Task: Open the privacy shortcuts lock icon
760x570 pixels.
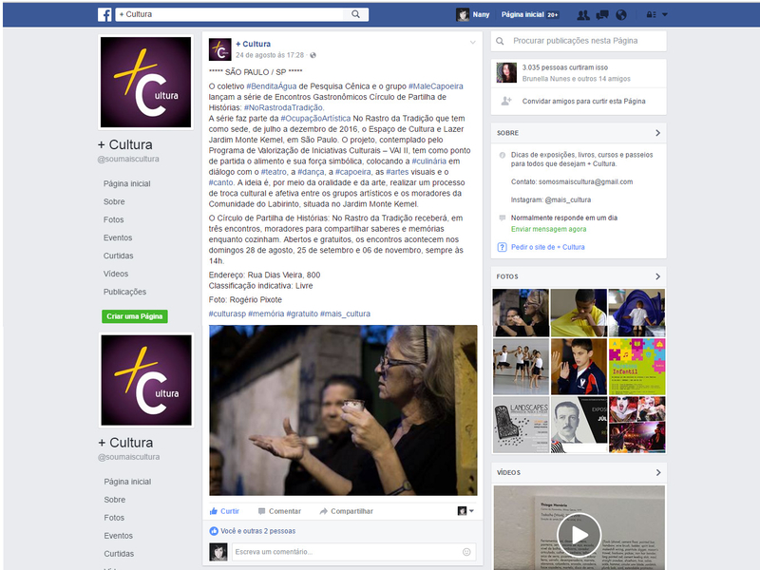Action: click(651, 15)
